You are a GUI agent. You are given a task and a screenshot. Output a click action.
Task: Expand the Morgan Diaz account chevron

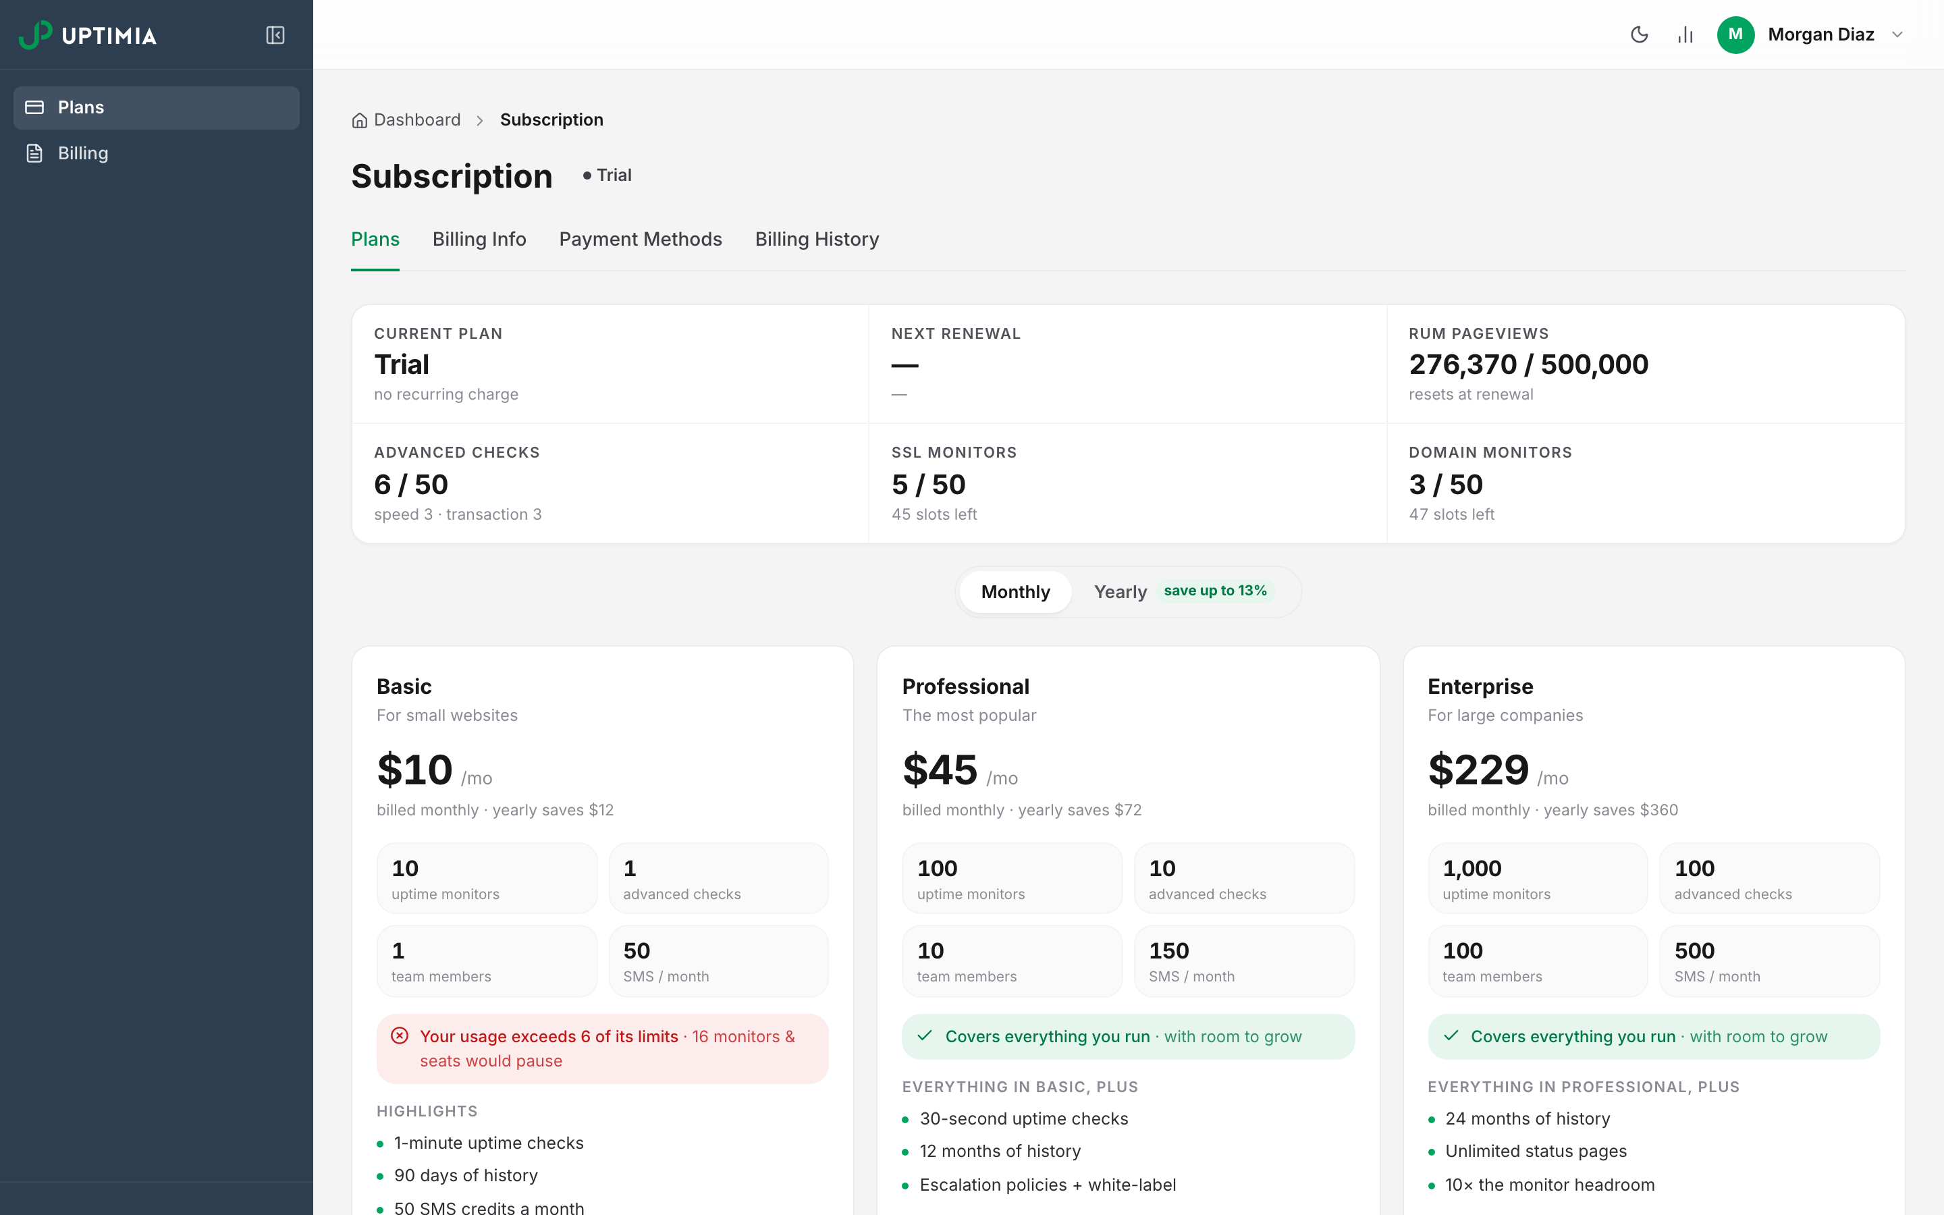[x=1897, y=34]
